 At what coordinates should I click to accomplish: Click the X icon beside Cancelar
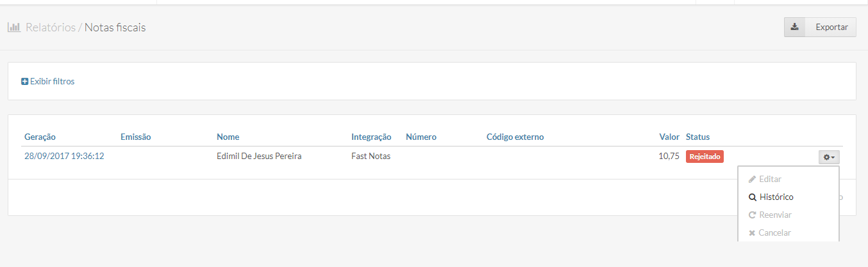(x=753, y=233)
